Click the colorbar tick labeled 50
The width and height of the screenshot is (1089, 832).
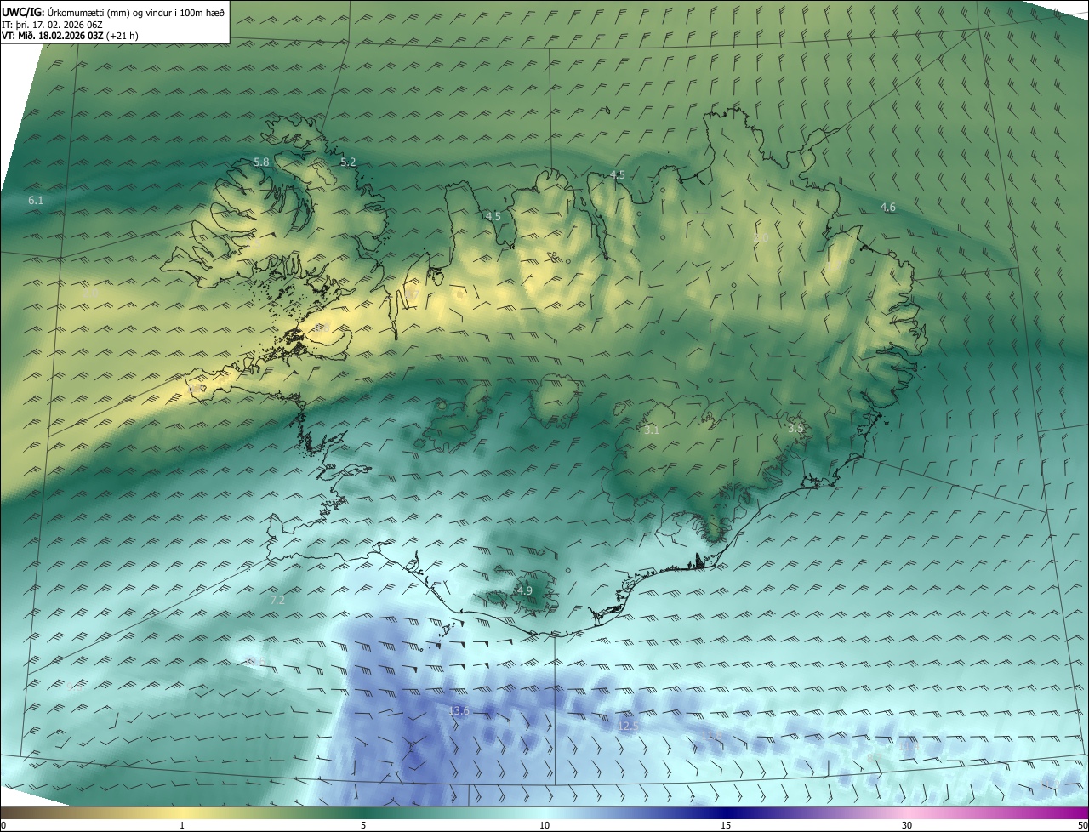click(x=1082, y=825)
